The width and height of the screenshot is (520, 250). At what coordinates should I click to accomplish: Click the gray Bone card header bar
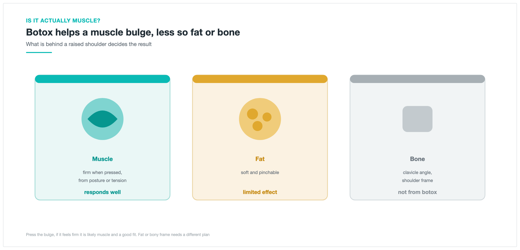(417, 79)
